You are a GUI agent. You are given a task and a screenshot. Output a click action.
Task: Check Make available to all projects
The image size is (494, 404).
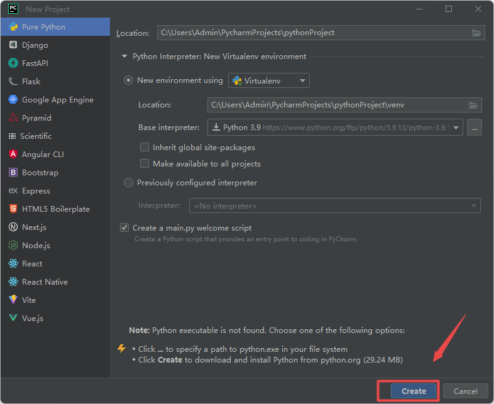145,164
